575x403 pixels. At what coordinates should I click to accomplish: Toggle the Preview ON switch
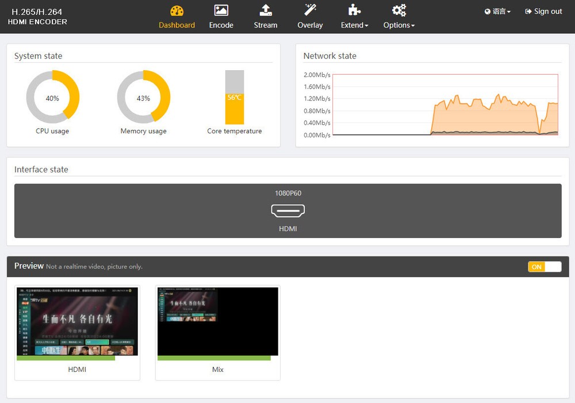[x=545, y=267]
